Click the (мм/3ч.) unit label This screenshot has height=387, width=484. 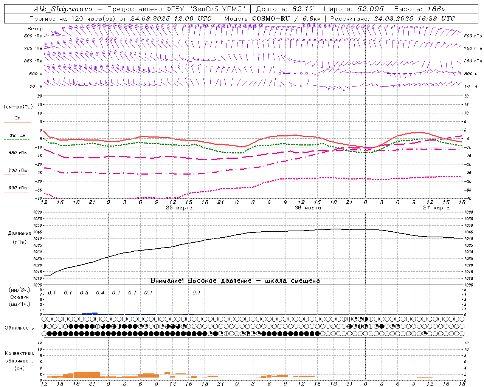20,290
